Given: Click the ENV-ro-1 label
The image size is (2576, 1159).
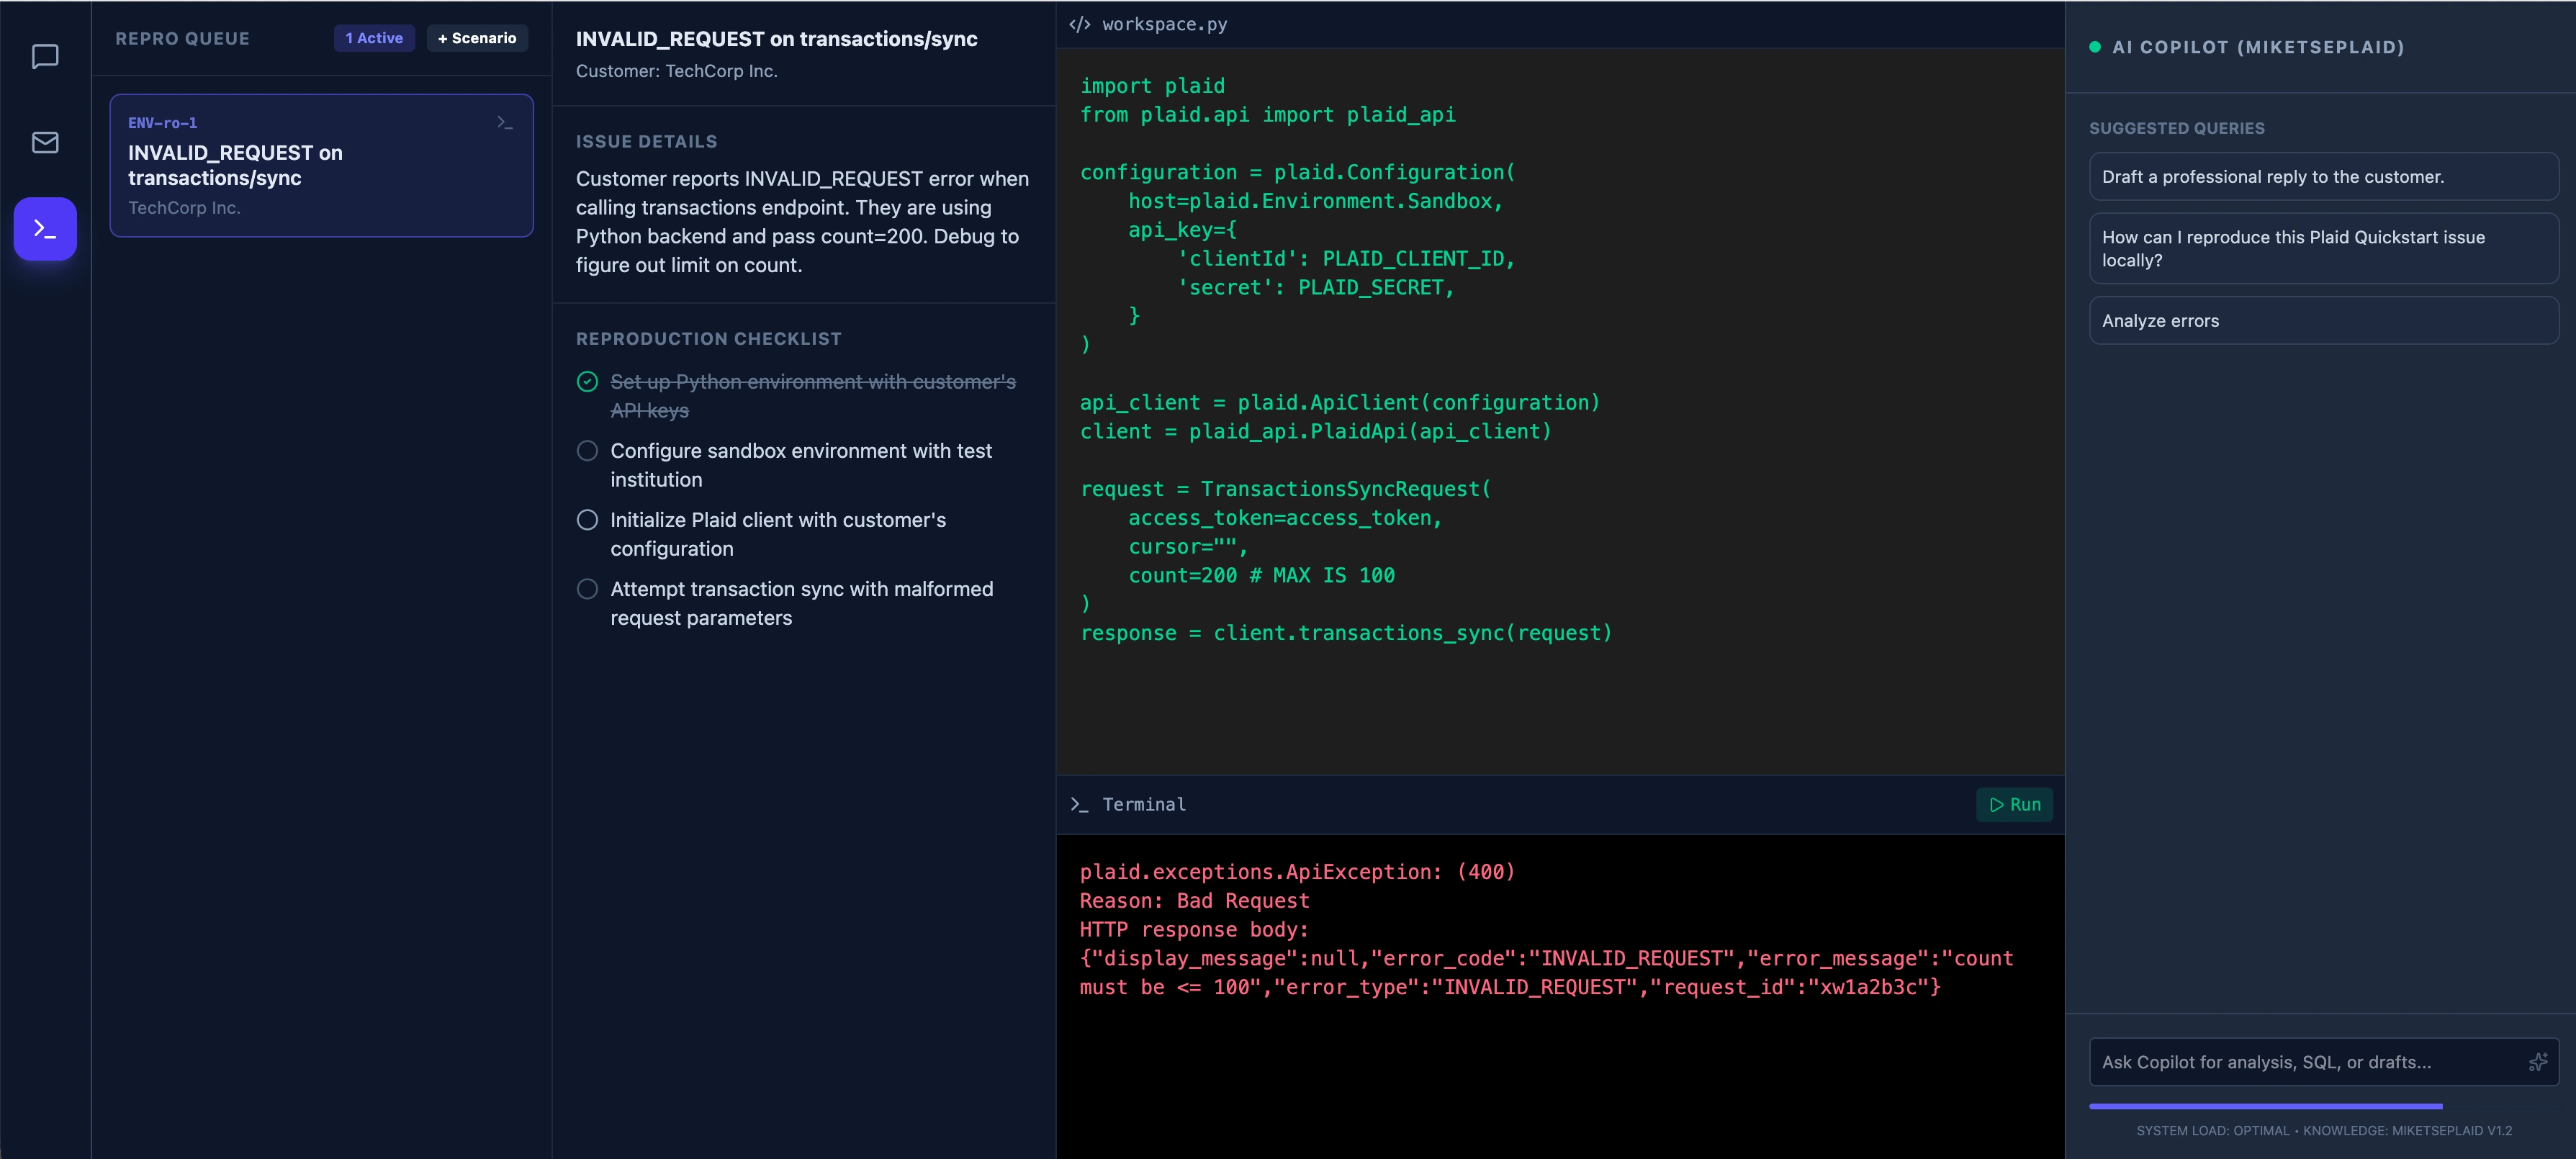Looking at the screenshot, I should tap(162, 123).
